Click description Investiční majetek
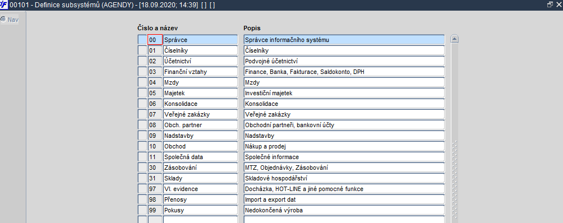Image resolution: width=563 pixels, height=223 pixels. tap(344, 93)
